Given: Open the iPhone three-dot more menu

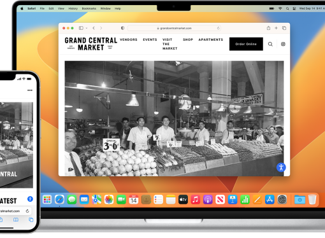Looking at the screenshot, I should (30, 90).
